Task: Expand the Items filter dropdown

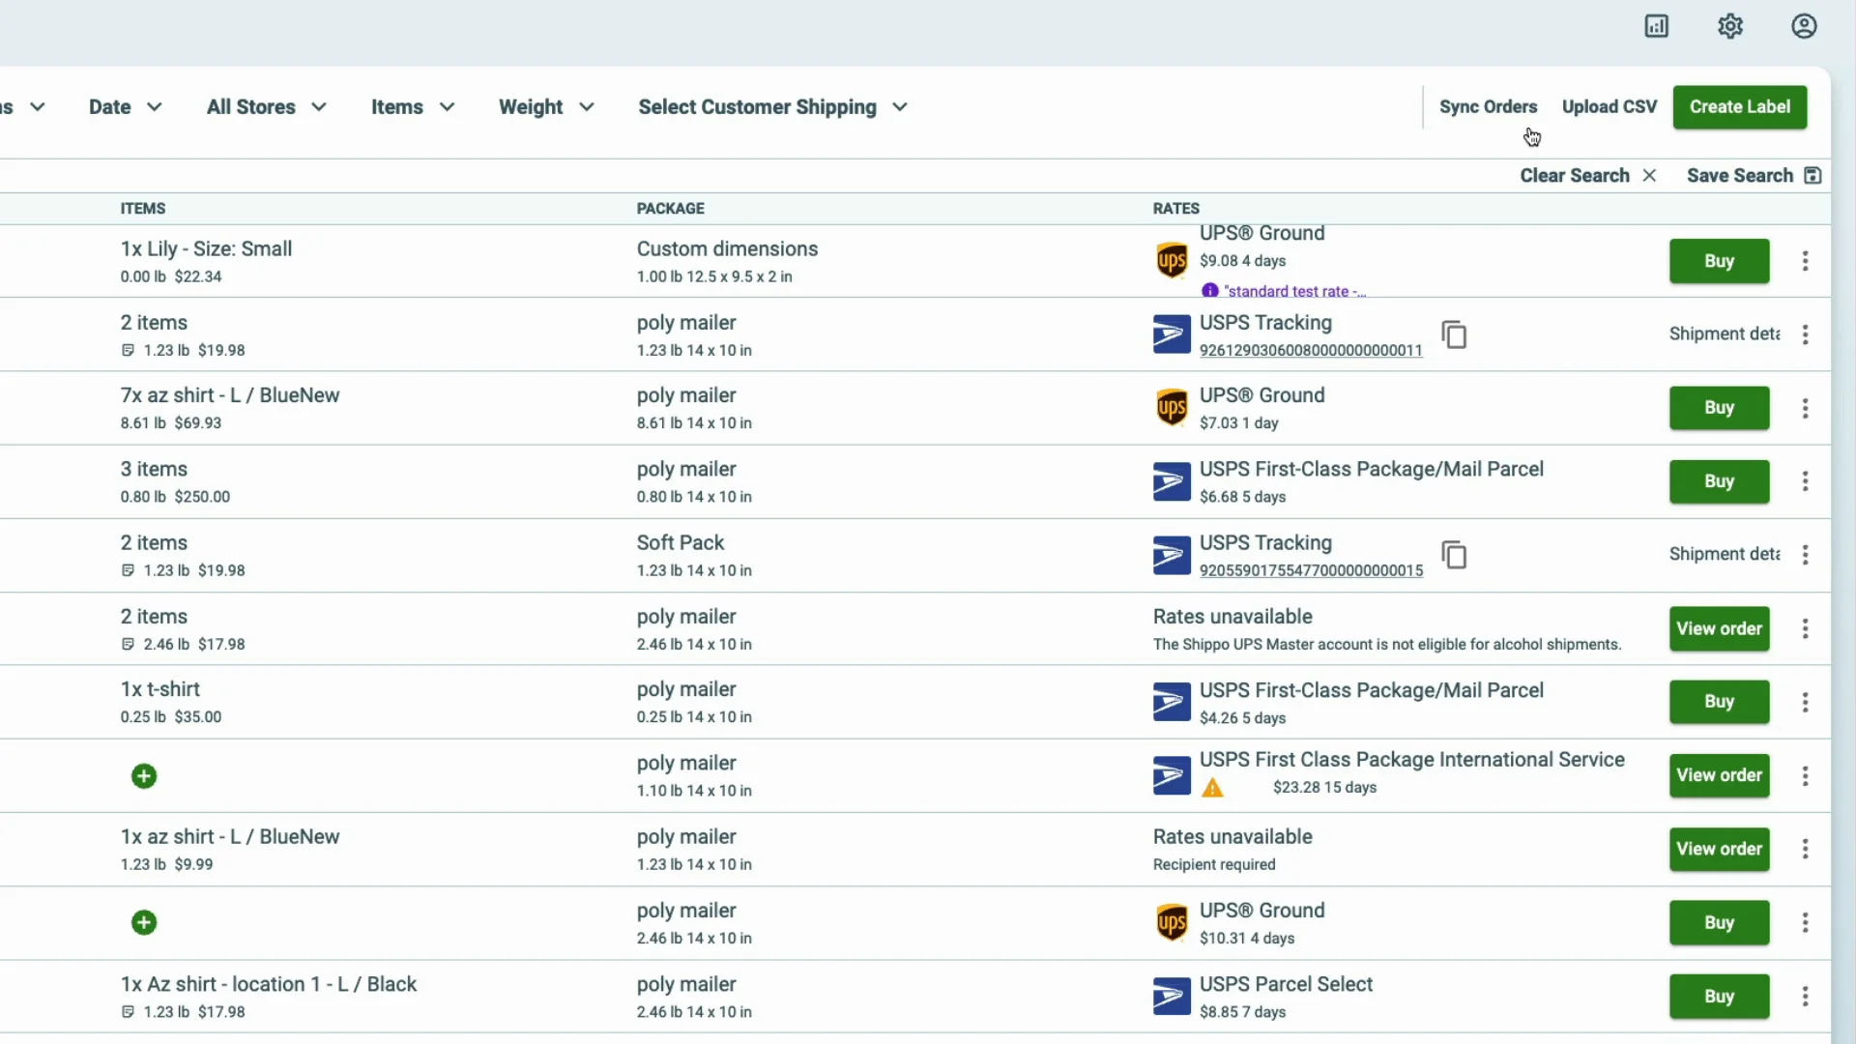Action: coord(413,107)
